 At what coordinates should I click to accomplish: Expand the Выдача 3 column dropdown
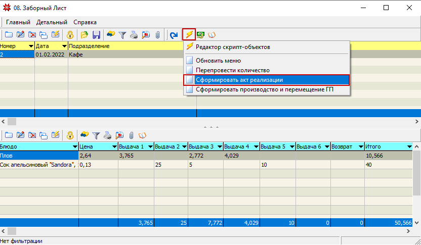click(220, 147)
